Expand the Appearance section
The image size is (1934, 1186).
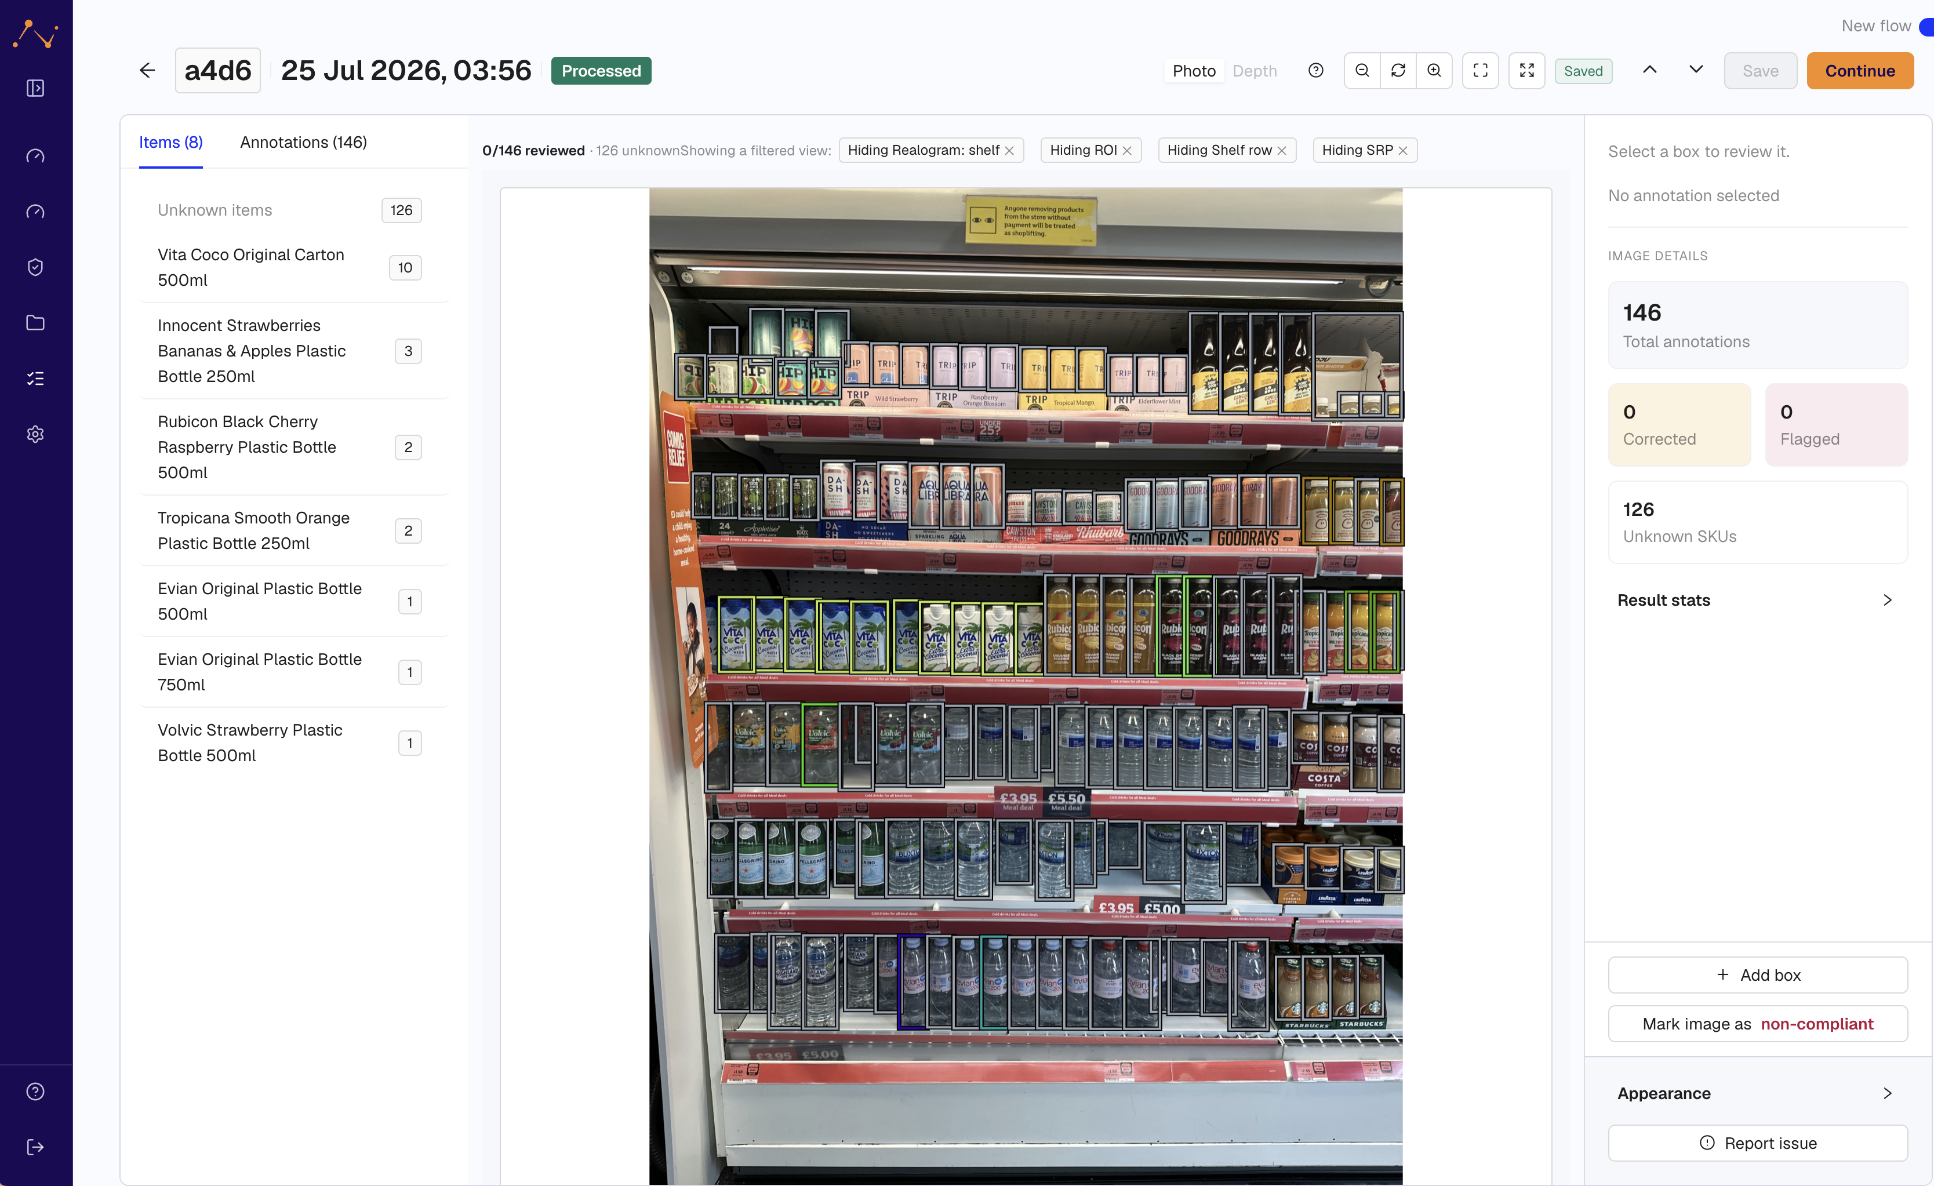pyautogui.click(x=1757, y=1093)
